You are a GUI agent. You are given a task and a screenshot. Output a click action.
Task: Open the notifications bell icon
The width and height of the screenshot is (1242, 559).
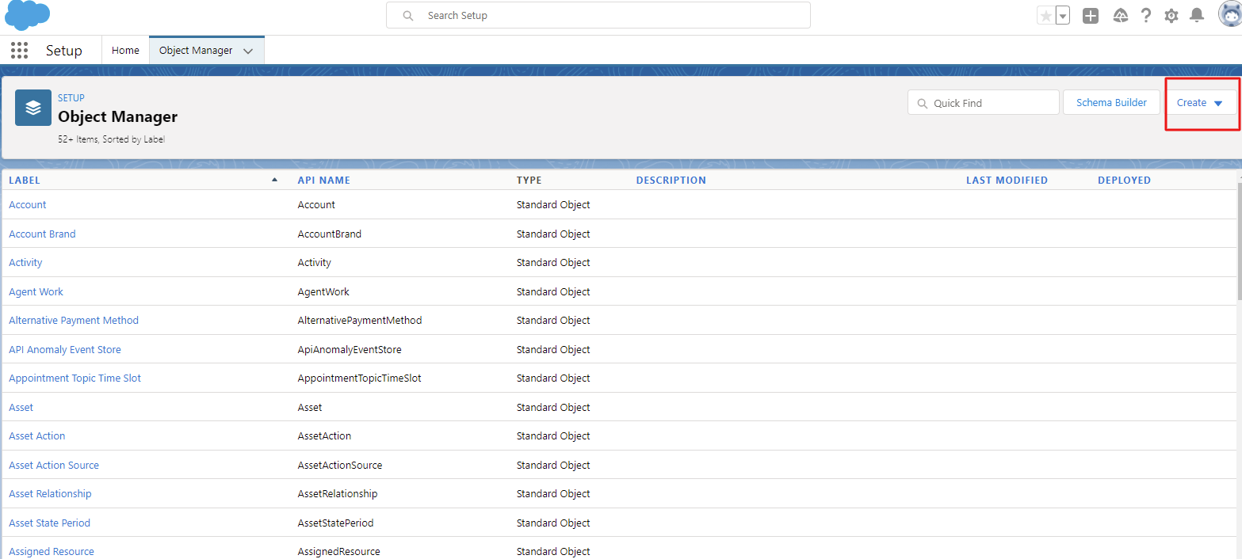pos(1197,15)
